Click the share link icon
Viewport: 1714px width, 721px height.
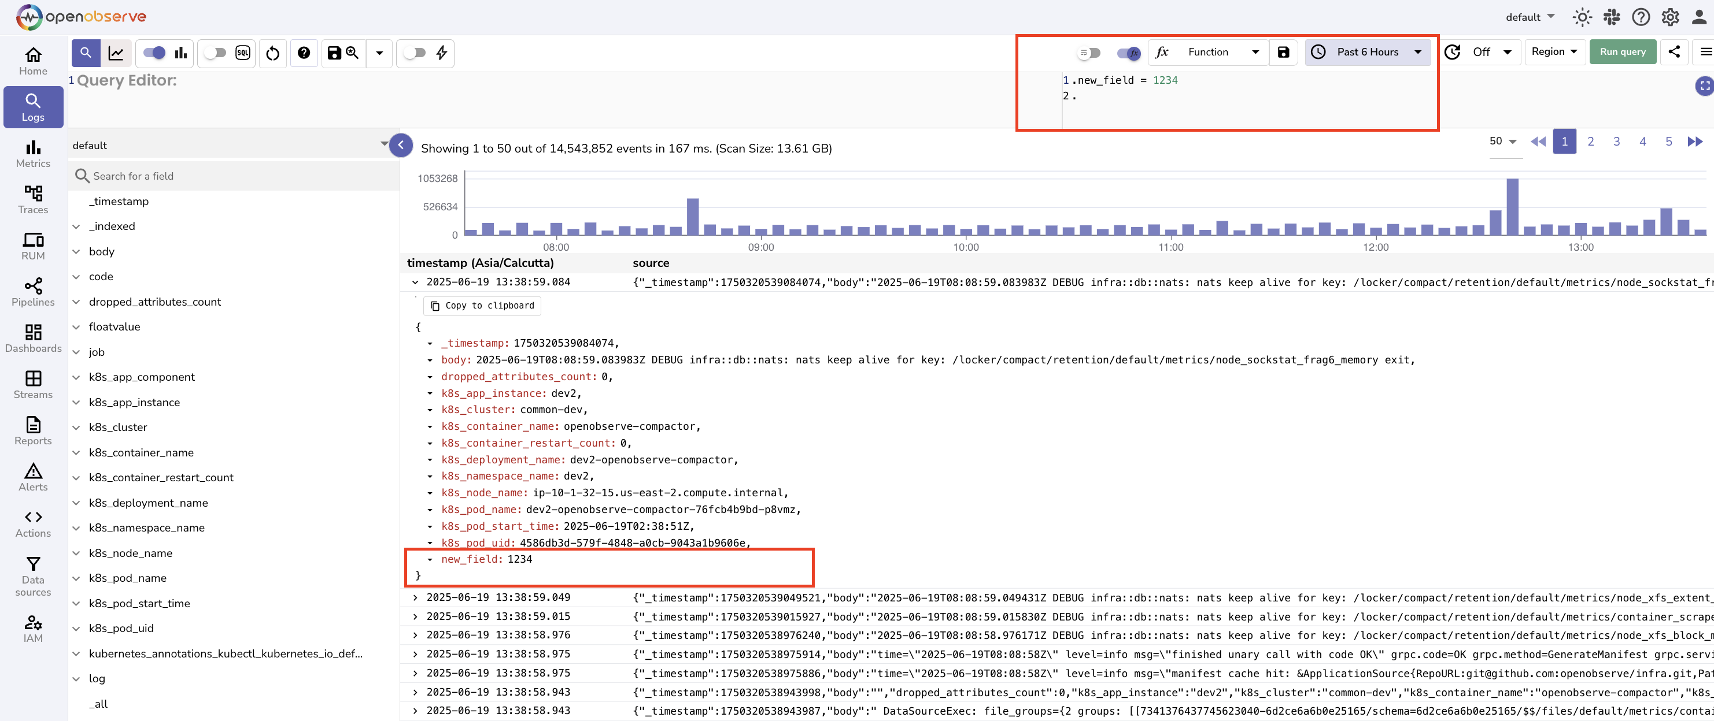pos(1674,51)
